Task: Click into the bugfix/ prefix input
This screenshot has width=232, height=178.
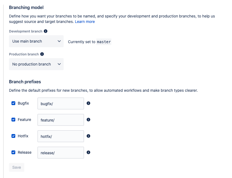Action: [61, 103]
